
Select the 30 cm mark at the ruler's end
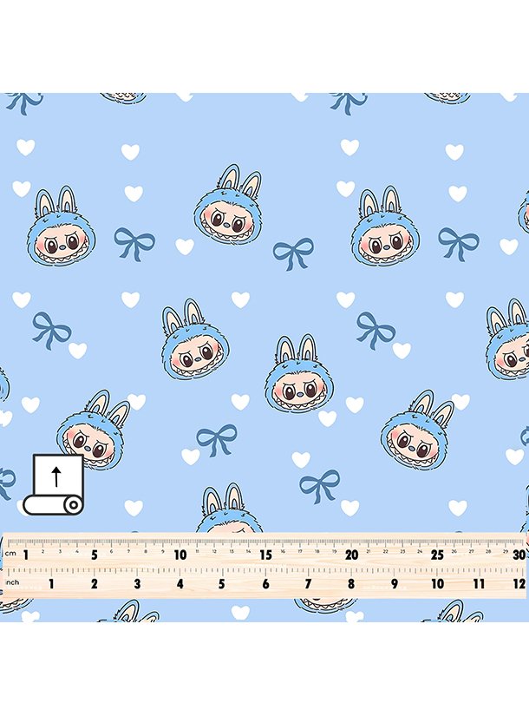(x=519, y=555)
